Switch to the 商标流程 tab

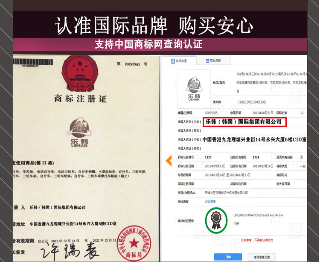213,60
